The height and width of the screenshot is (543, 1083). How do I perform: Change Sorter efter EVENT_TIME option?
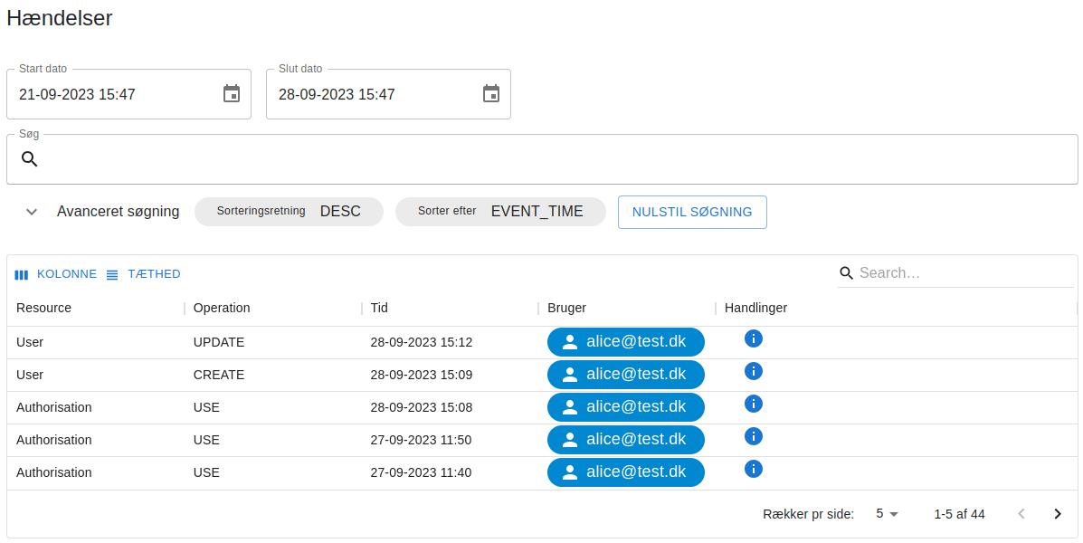500,212
